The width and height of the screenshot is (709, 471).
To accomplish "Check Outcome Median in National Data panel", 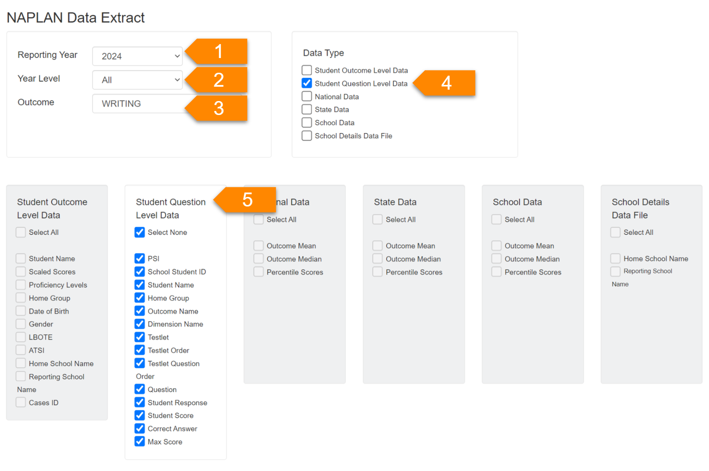I will [259, 259].
